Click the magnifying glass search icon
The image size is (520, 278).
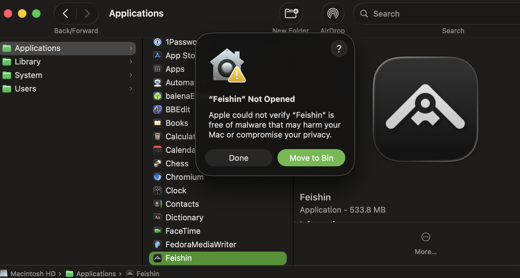[364, 14]
